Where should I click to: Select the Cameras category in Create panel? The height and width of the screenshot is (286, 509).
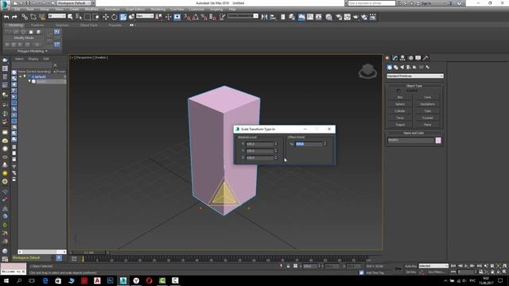(408, 67)
